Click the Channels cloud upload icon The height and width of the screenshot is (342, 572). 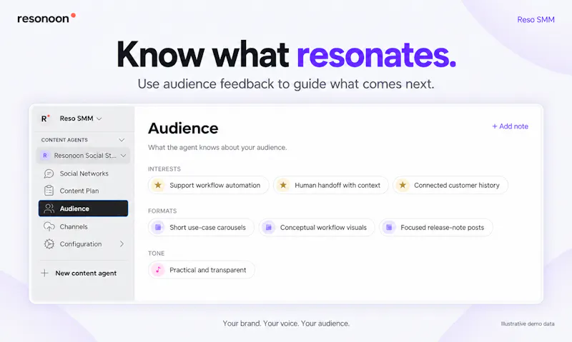[49, 226]
